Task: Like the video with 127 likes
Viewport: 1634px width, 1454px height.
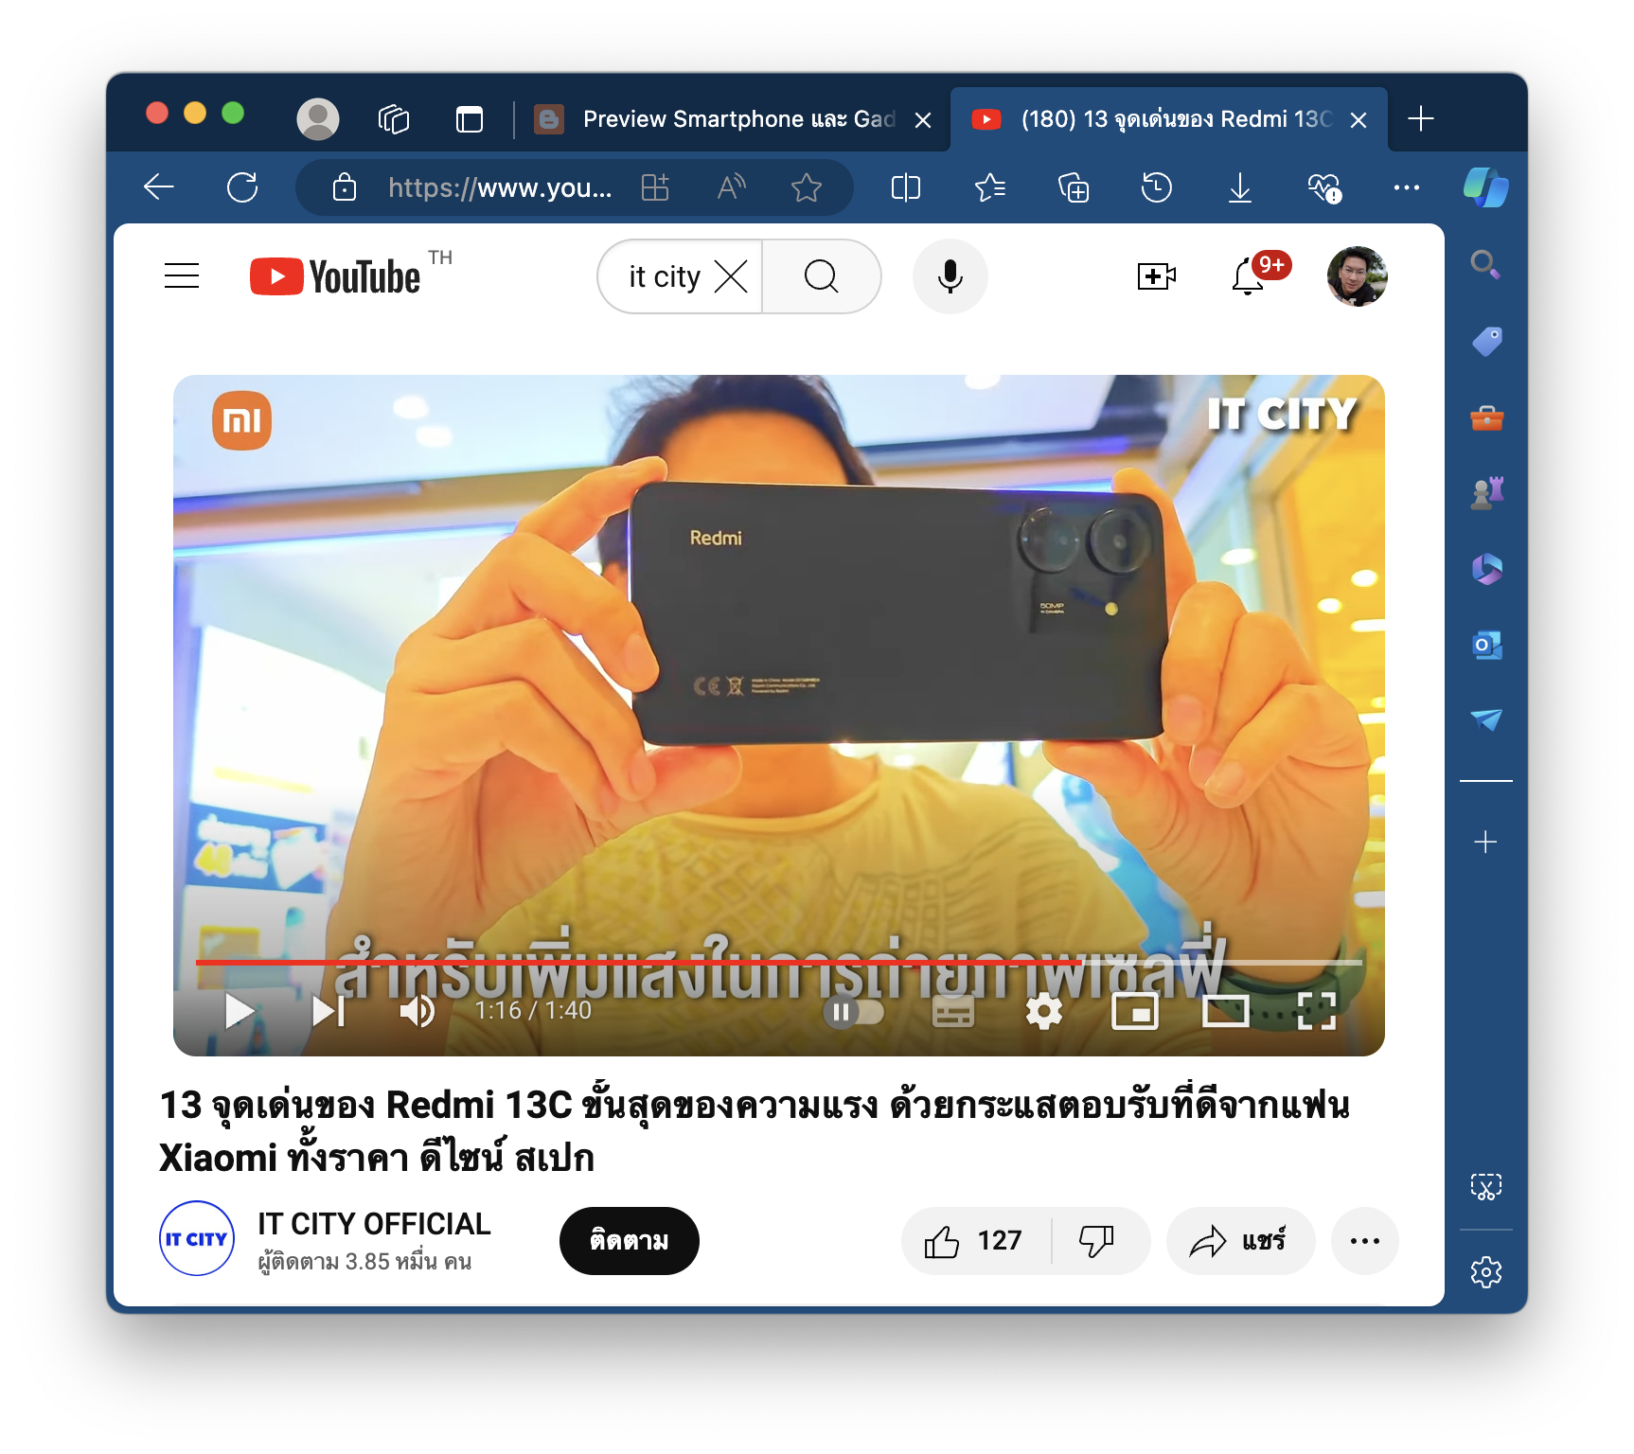Action: tap(976, 1241)
